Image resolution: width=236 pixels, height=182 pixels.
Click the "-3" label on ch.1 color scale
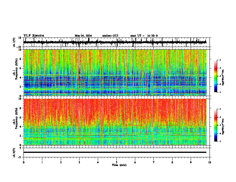click(220, 60)
